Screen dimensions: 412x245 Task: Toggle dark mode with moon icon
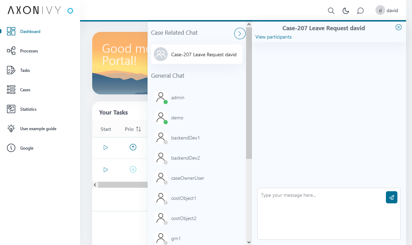[x=346, y=11]
